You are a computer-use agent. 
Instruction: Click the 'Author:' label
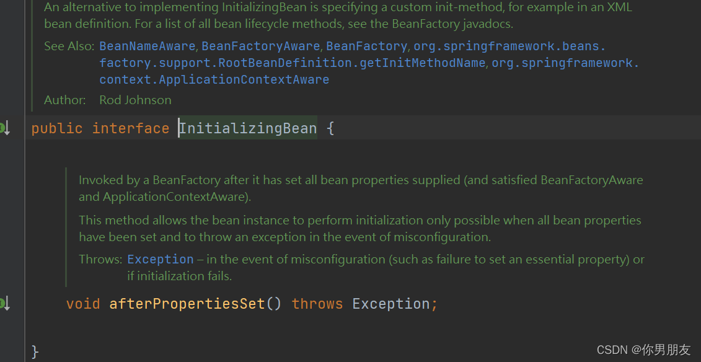tap(65, 100)
